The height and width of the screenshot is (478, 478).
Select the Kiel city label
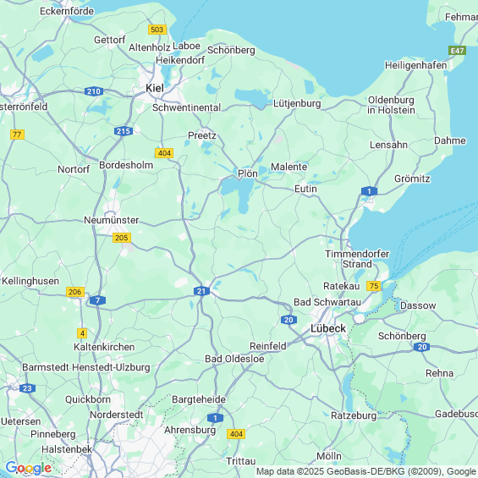155,88
